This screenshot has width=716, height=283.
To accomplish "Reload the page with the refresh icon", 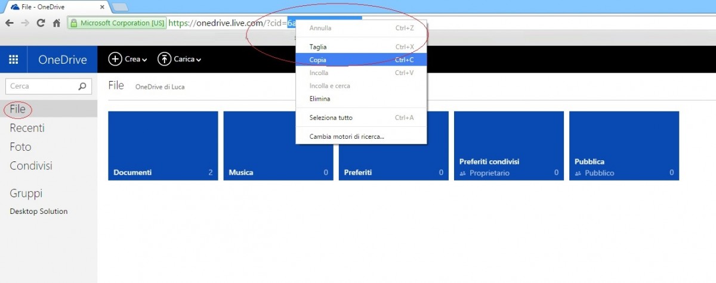I will 41,23.
